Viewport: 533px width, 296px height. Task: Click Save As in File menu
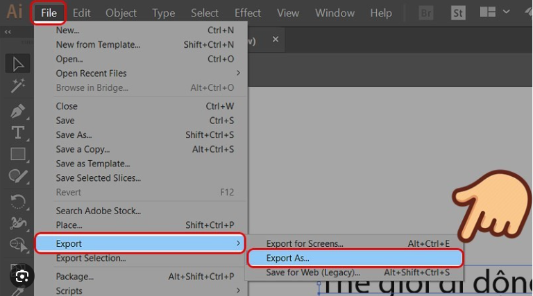(74, 135)
